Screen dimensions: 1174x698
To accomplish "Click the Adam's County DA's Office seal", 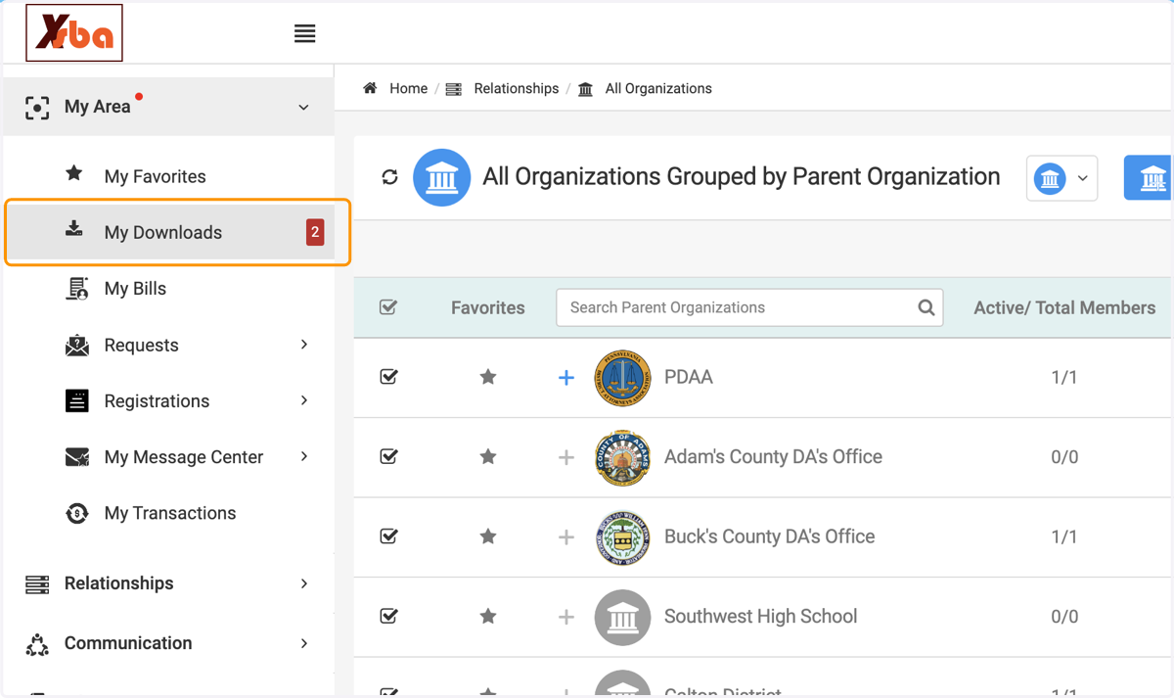I will pos(622,457).
